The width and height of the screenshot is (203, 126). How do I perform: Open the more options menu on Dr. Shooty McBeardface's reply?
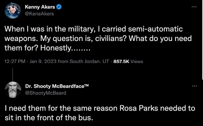(194, 86)
